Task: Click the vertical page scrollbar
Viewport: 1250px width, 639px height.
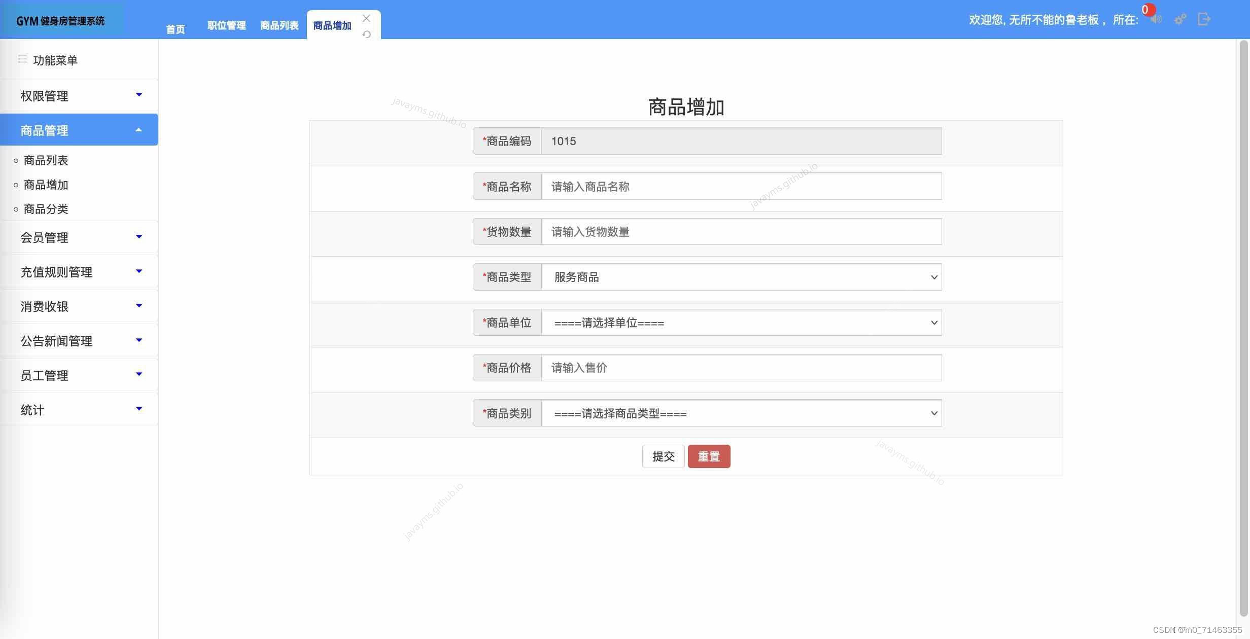Action: tap(1243, 325)
